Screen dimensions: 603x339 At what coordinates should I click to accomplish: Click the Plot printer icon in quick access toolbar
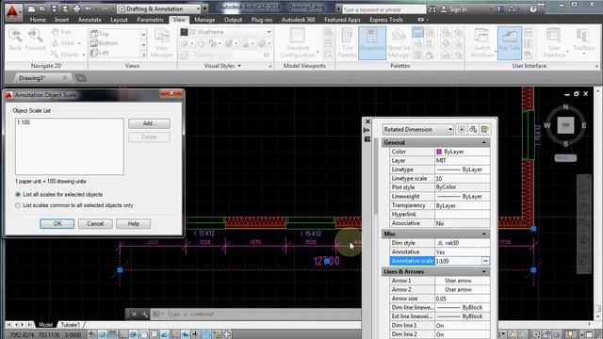[76, 8]
